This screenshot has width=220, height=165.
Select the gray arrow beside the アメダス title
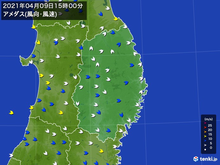pos(60,14)
